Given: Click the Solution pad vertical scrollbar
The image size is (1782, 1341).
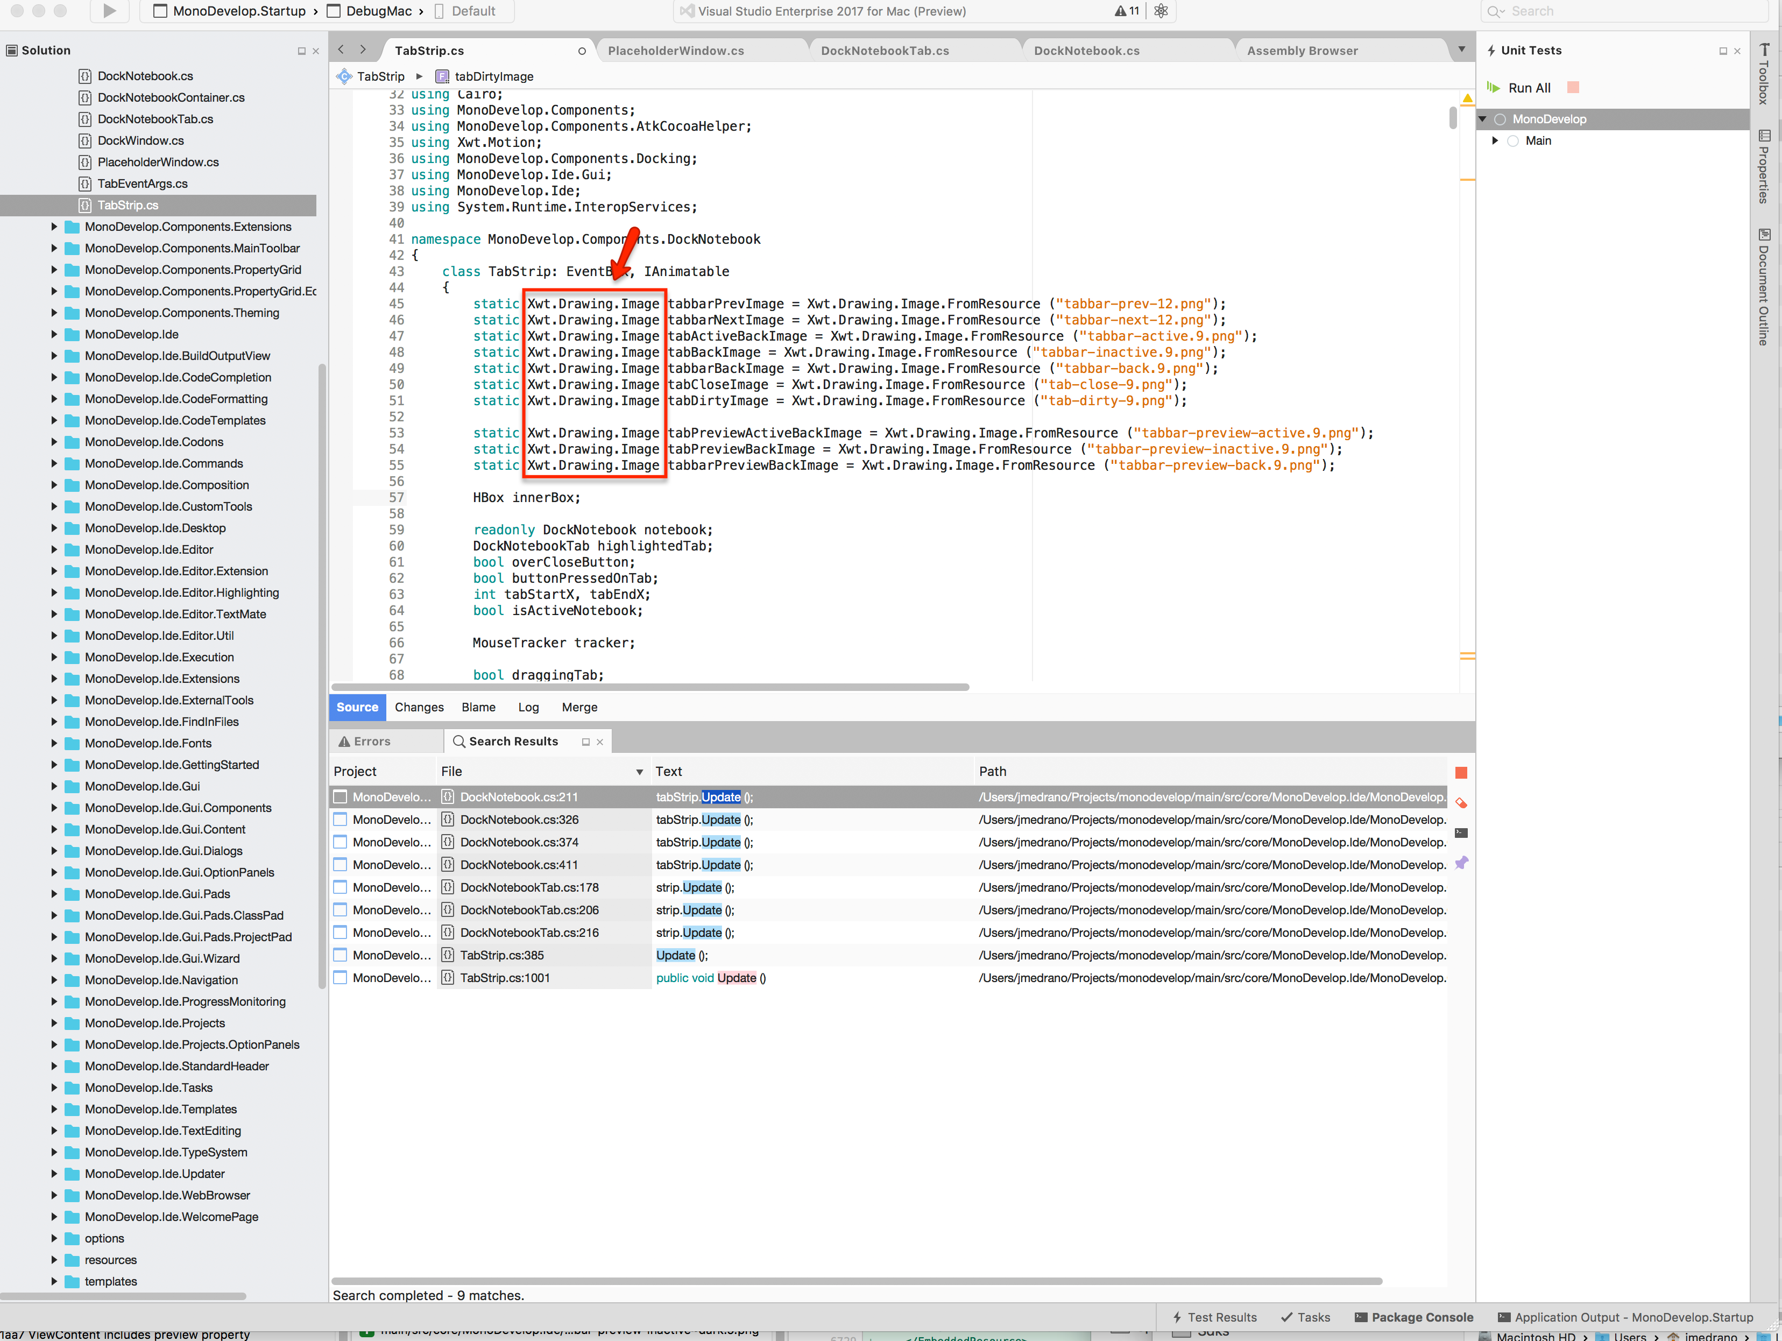Looking at the screenshot, I should click(x=322, y=677).
